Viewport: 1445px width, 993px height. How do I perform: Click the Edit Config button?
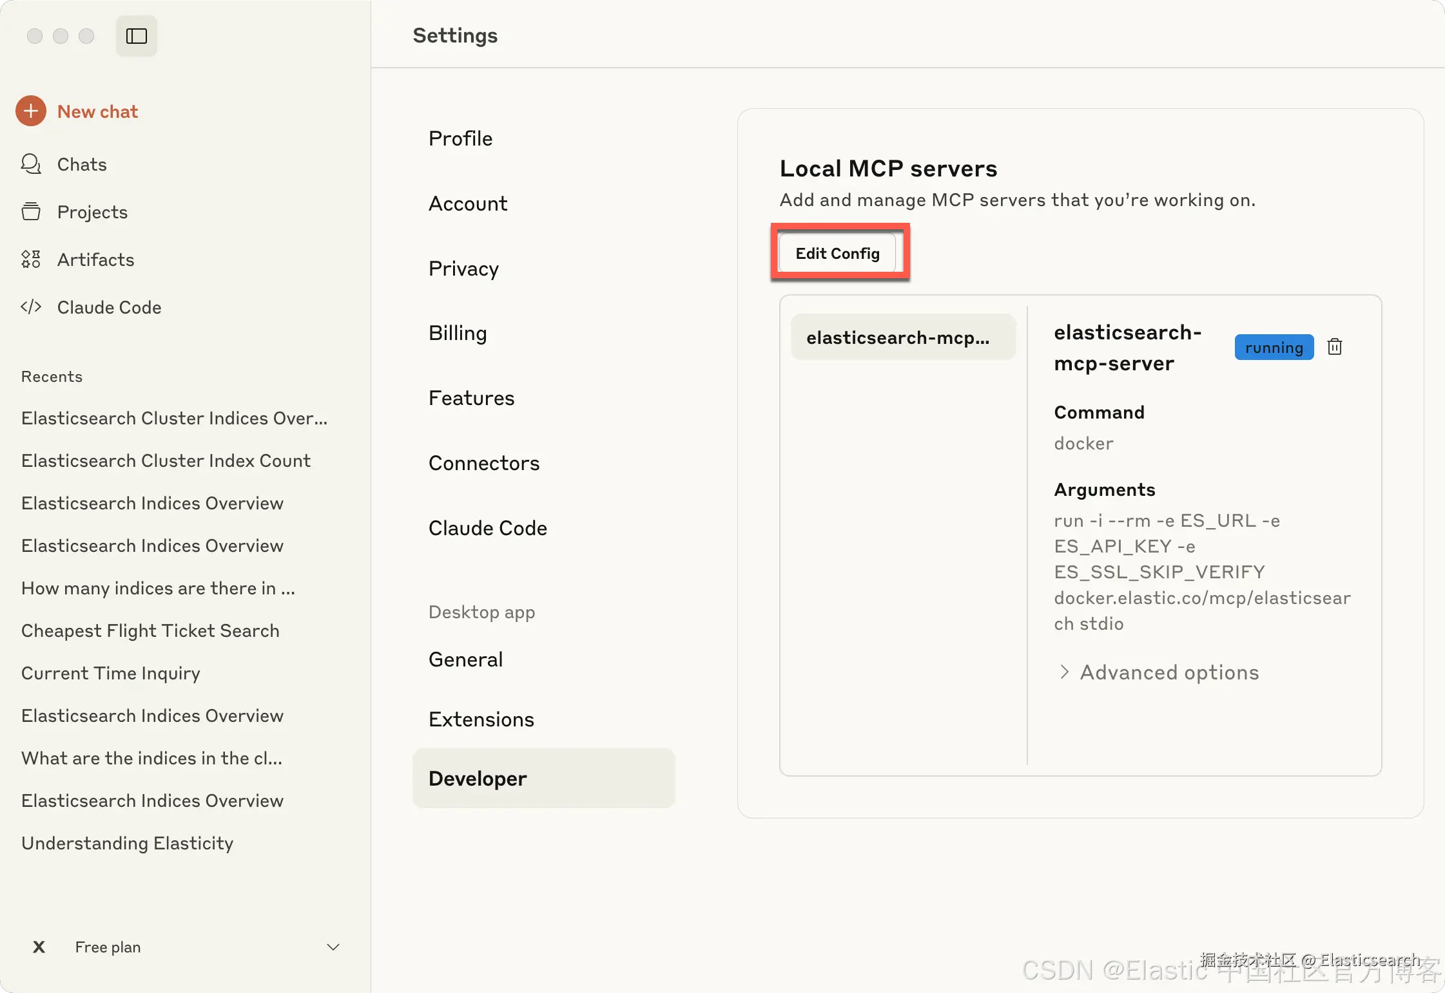[837, 253]
